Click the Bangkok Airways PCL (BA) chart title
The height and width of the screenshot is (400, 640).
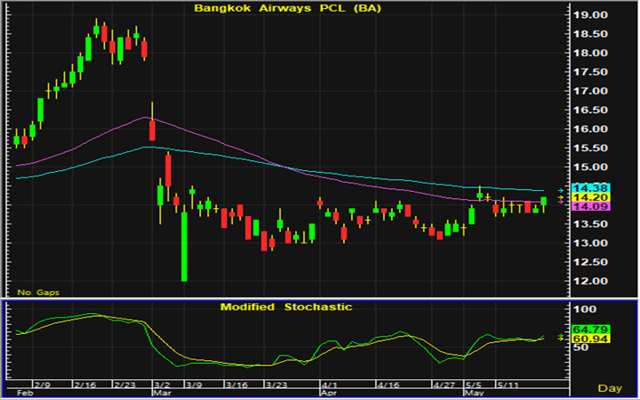[287, 8]
